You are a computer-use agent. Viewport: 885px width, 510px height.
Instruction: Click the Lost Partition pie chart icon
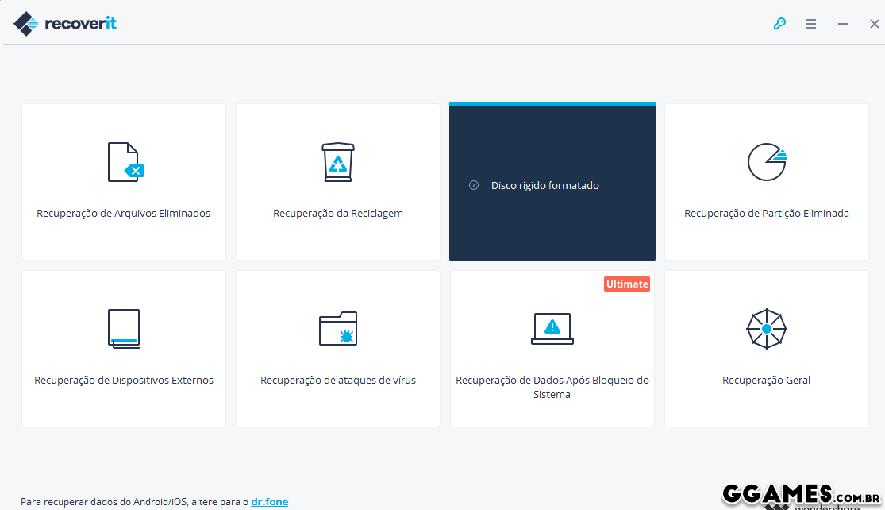tap(767, 162)
